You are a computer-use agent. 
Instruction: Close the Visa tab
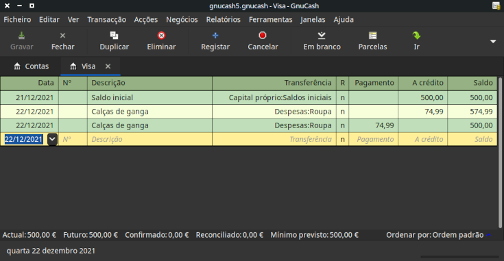point(108,66)
